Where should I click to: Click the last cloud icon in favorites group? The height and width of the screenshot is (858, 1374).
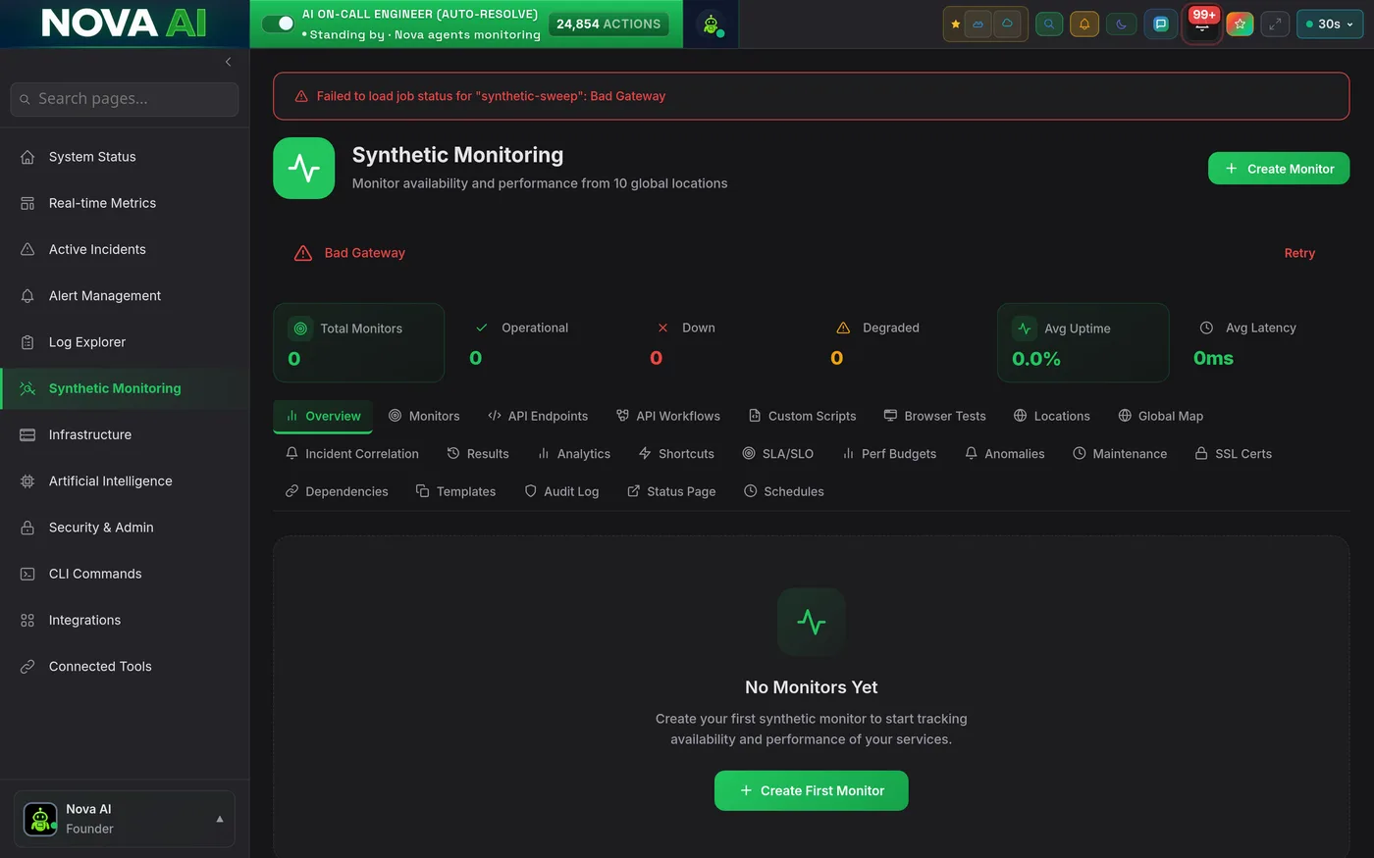click(1007, 25)
